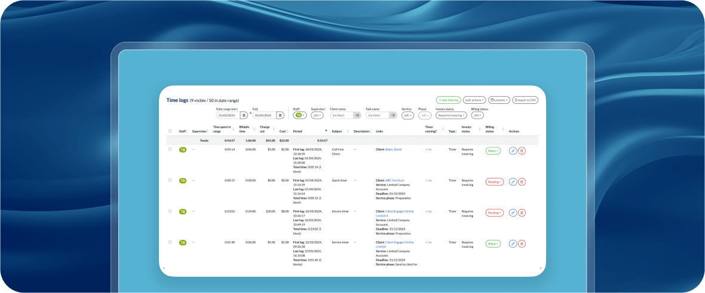Click the delete trash icon for Baker, David log
This screenshot has height=293, width=705.
(x=522, y=151)
